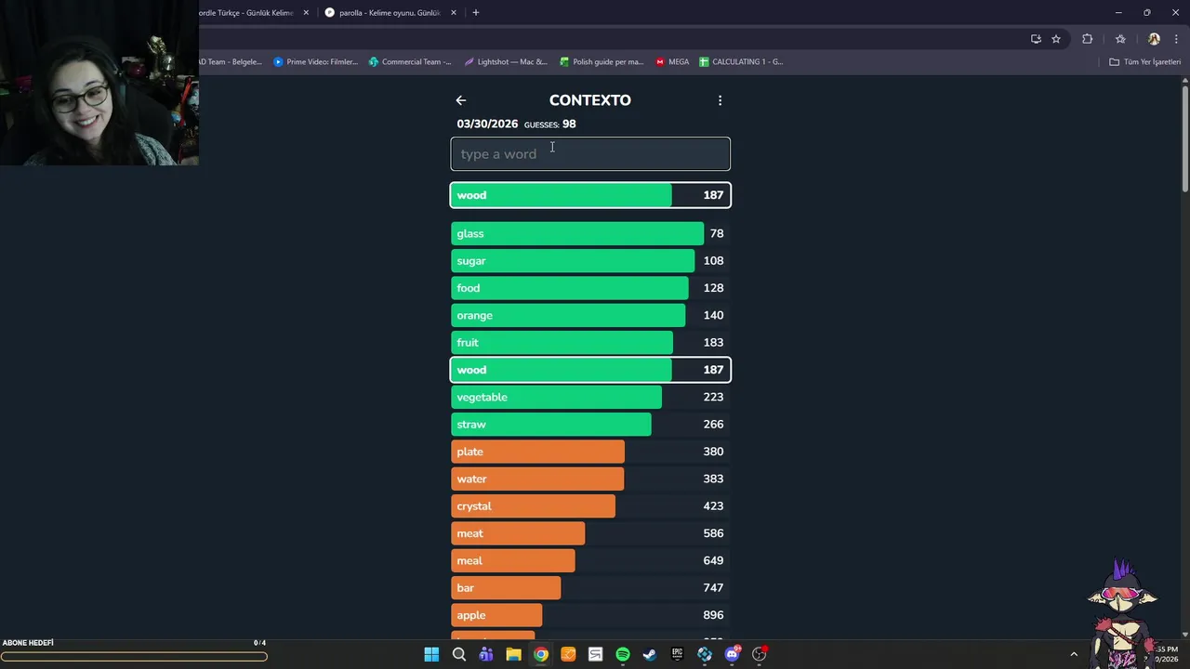Open Steam from taskbar
1190x669 pixels.
(650, 654)
